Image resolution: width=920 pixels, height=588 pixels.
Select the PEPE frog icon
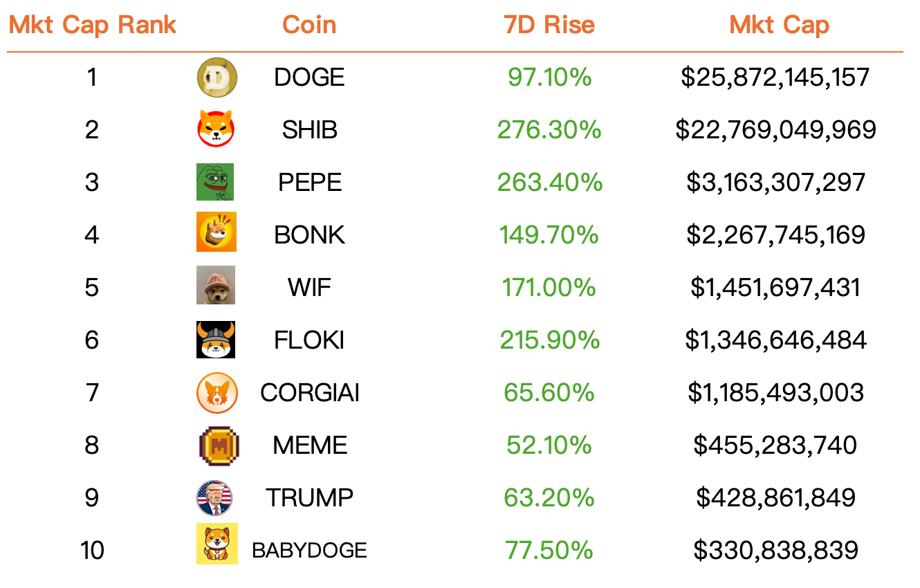tap(215, 182)
